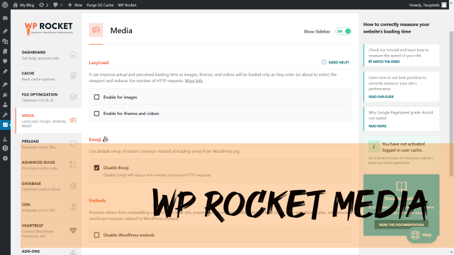Click the Heartbeat heart icon
This screenshot has width=454, height=255.
coord(73,230)
